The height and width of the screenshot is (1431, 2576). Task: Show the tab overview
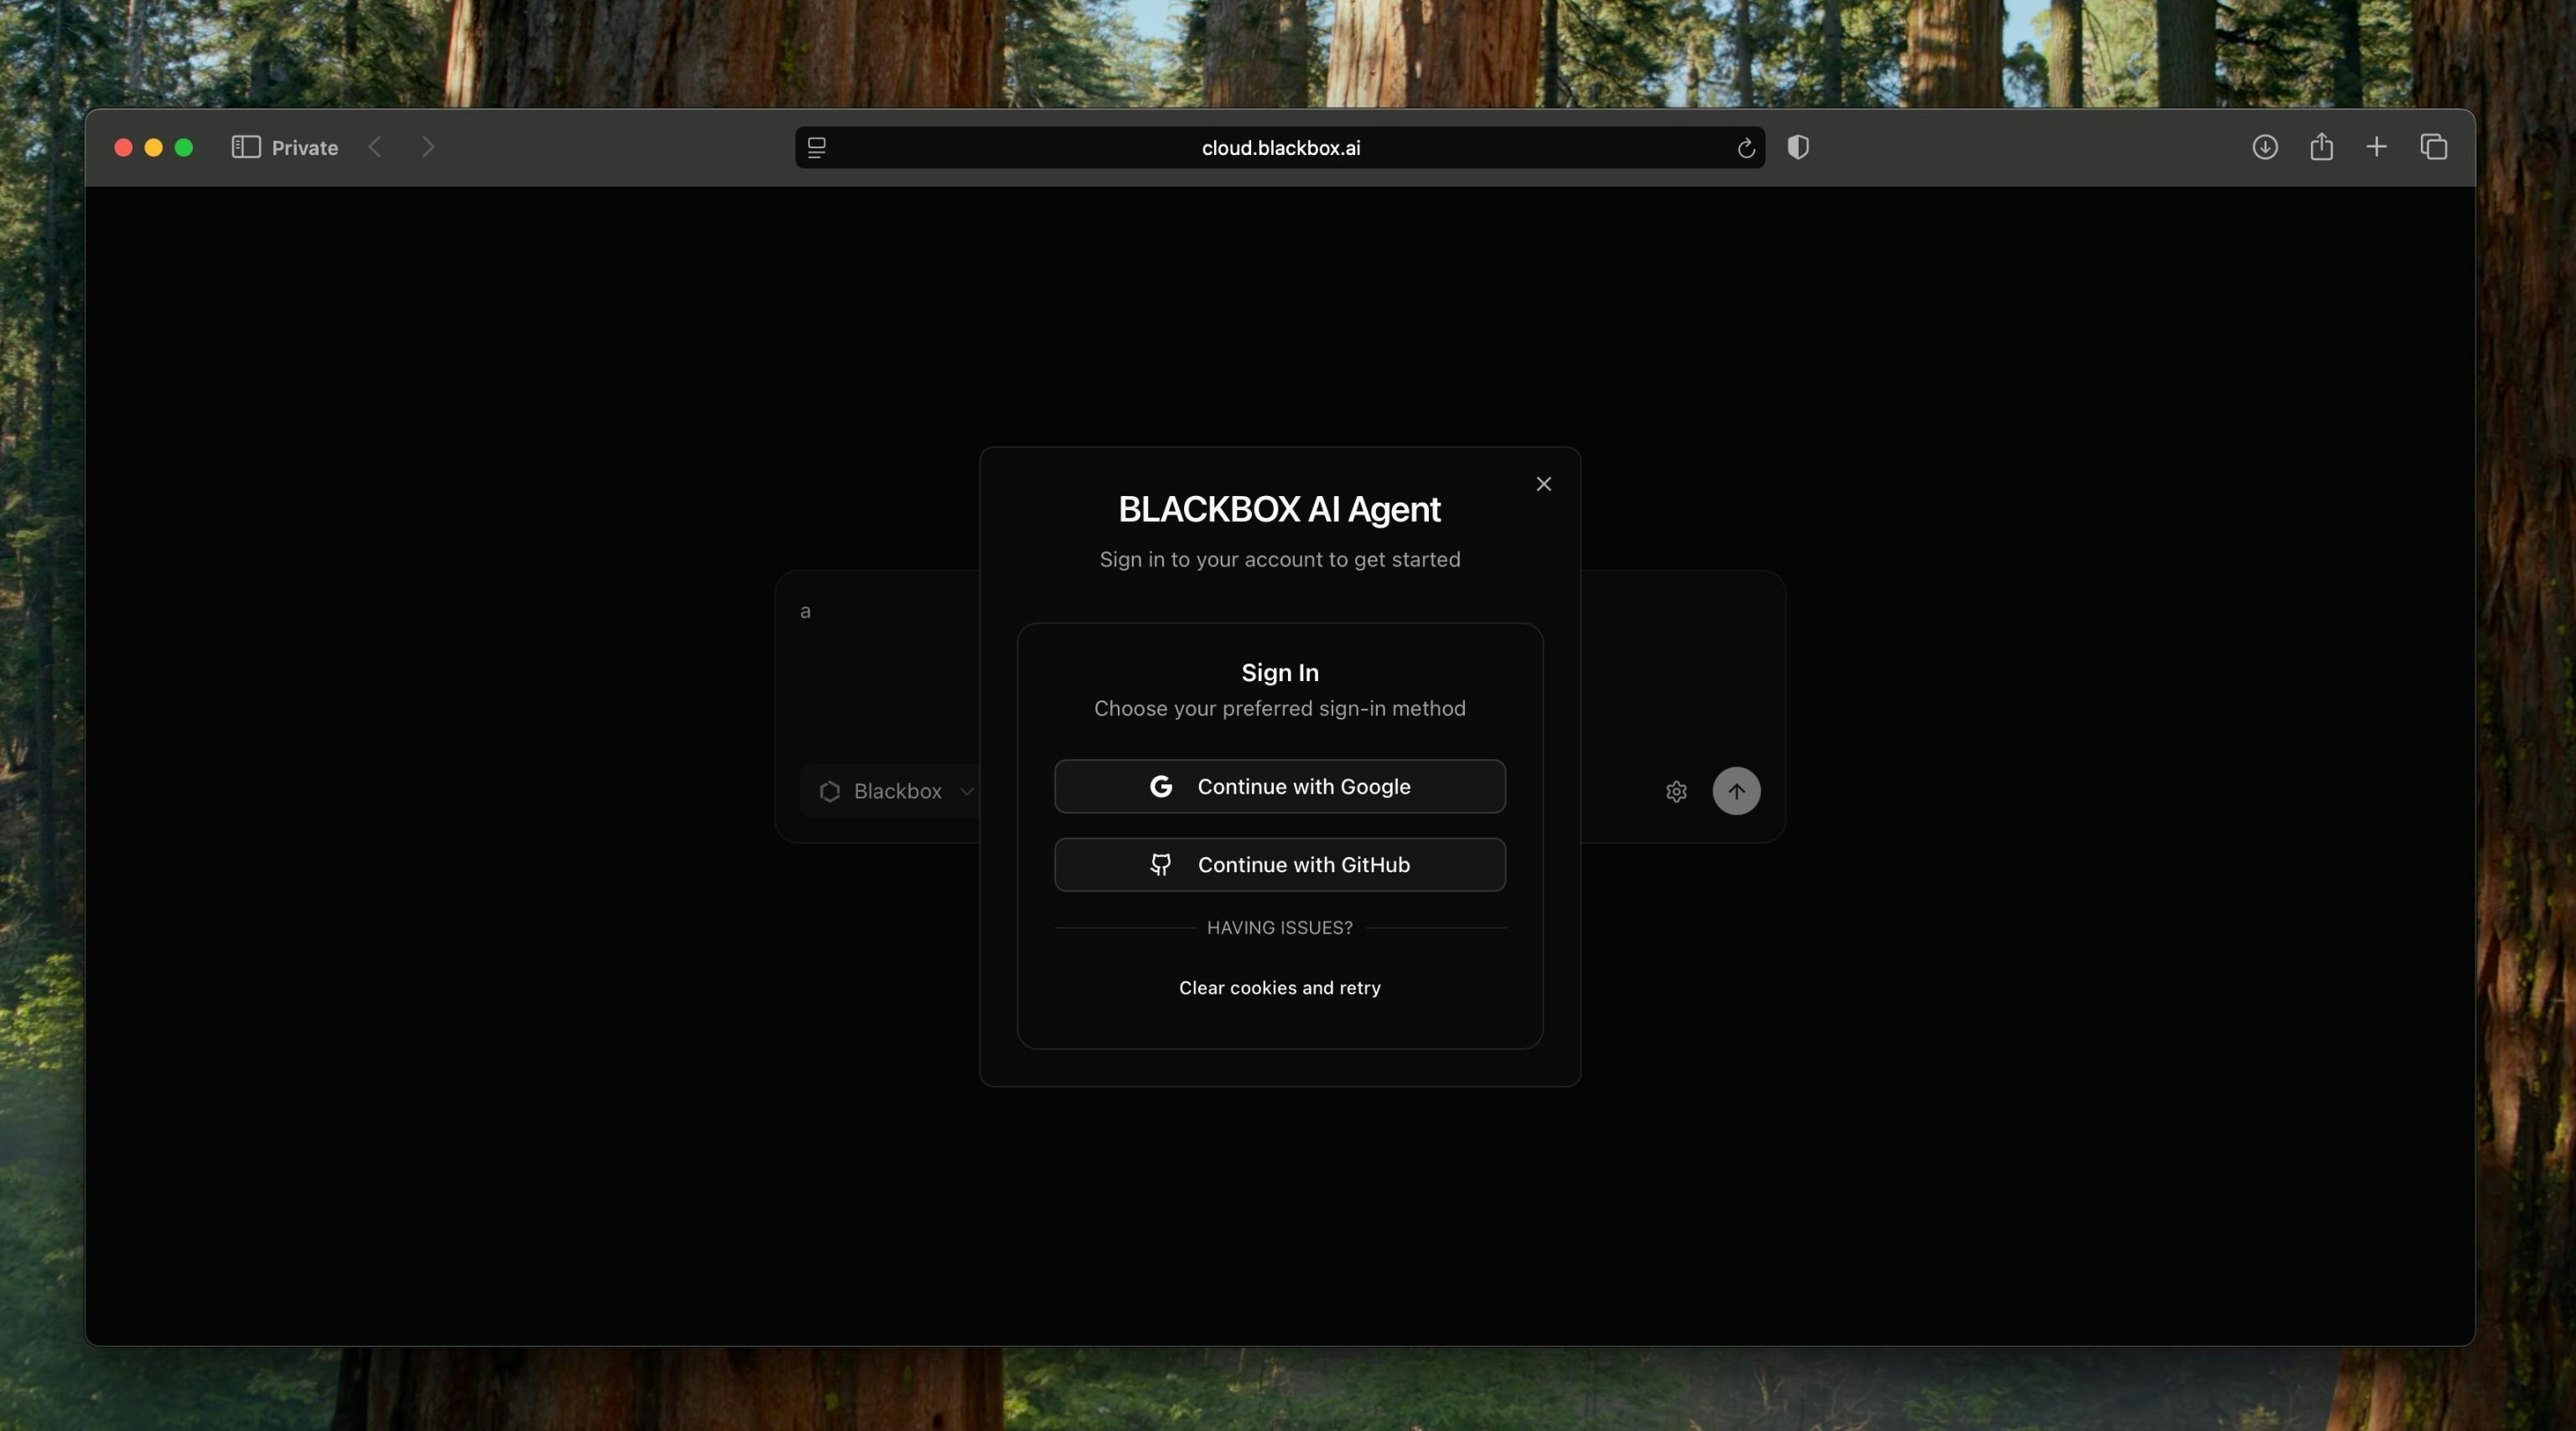(x=2433, y=148)
